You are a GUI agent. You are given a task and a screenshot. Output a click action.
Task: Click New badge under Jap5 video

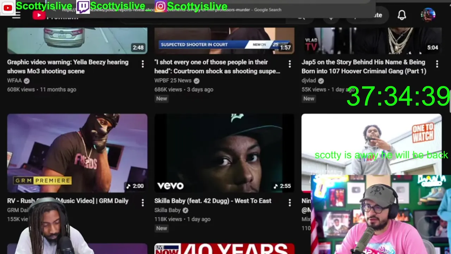tap(309, 99)
